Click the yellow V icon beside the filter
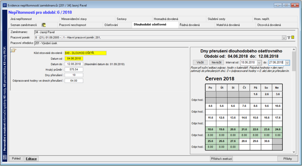 point(293,38)
